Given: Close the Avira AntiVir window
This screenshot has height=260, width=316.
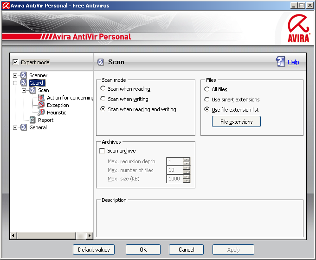Looking at the screenshot, I should click(x=310, y=6).
